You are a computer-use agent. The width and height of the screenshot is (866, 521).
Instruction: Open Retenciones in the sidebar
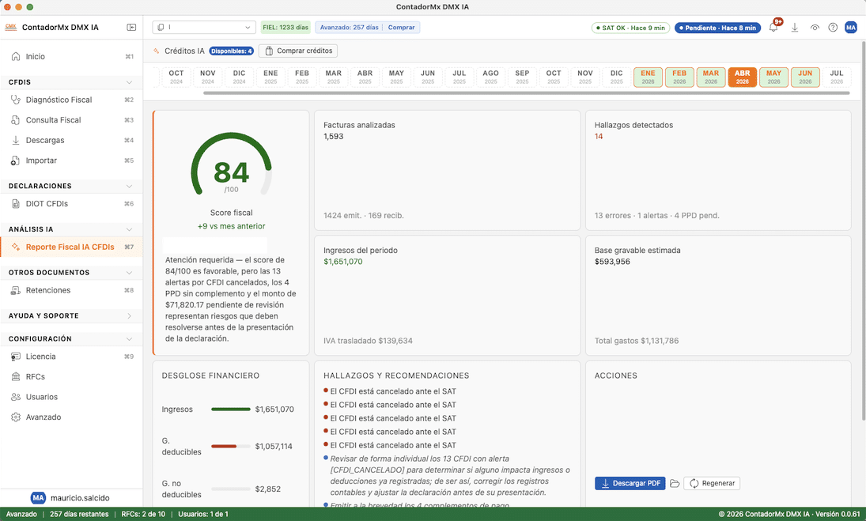pos(71,290)
